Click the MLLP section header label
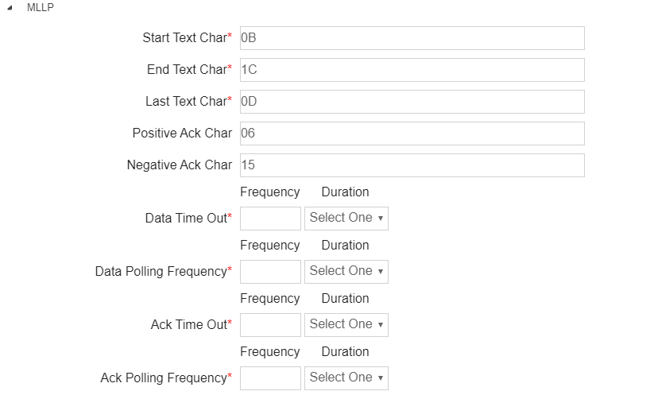The height and width of the screenshot is (395, 654). tap(41, 7)
